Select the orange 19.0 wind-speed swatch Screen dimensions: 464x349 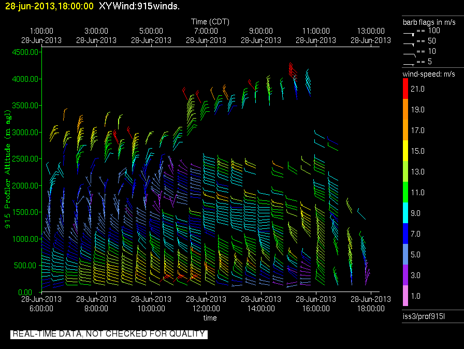(405, 110)
